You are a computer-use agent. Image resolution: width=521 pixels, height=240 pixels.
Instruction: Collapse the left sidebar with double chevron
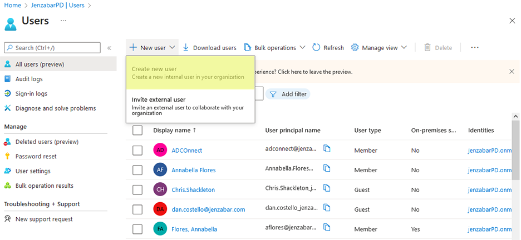pos(109,48)
